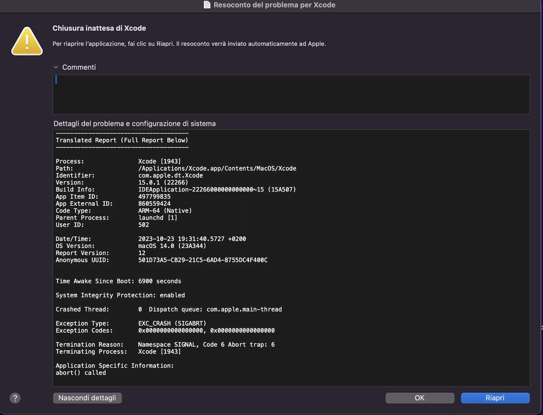Click the Crashed Thread 'com.apple.main-thread' line
The image size is (543, 415).
coord(169,310)
